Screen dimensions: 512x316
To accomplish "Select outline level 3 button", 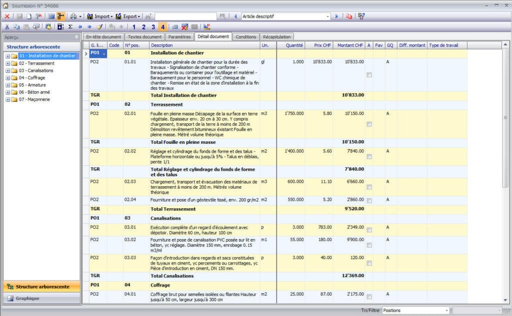I will 153,27.
